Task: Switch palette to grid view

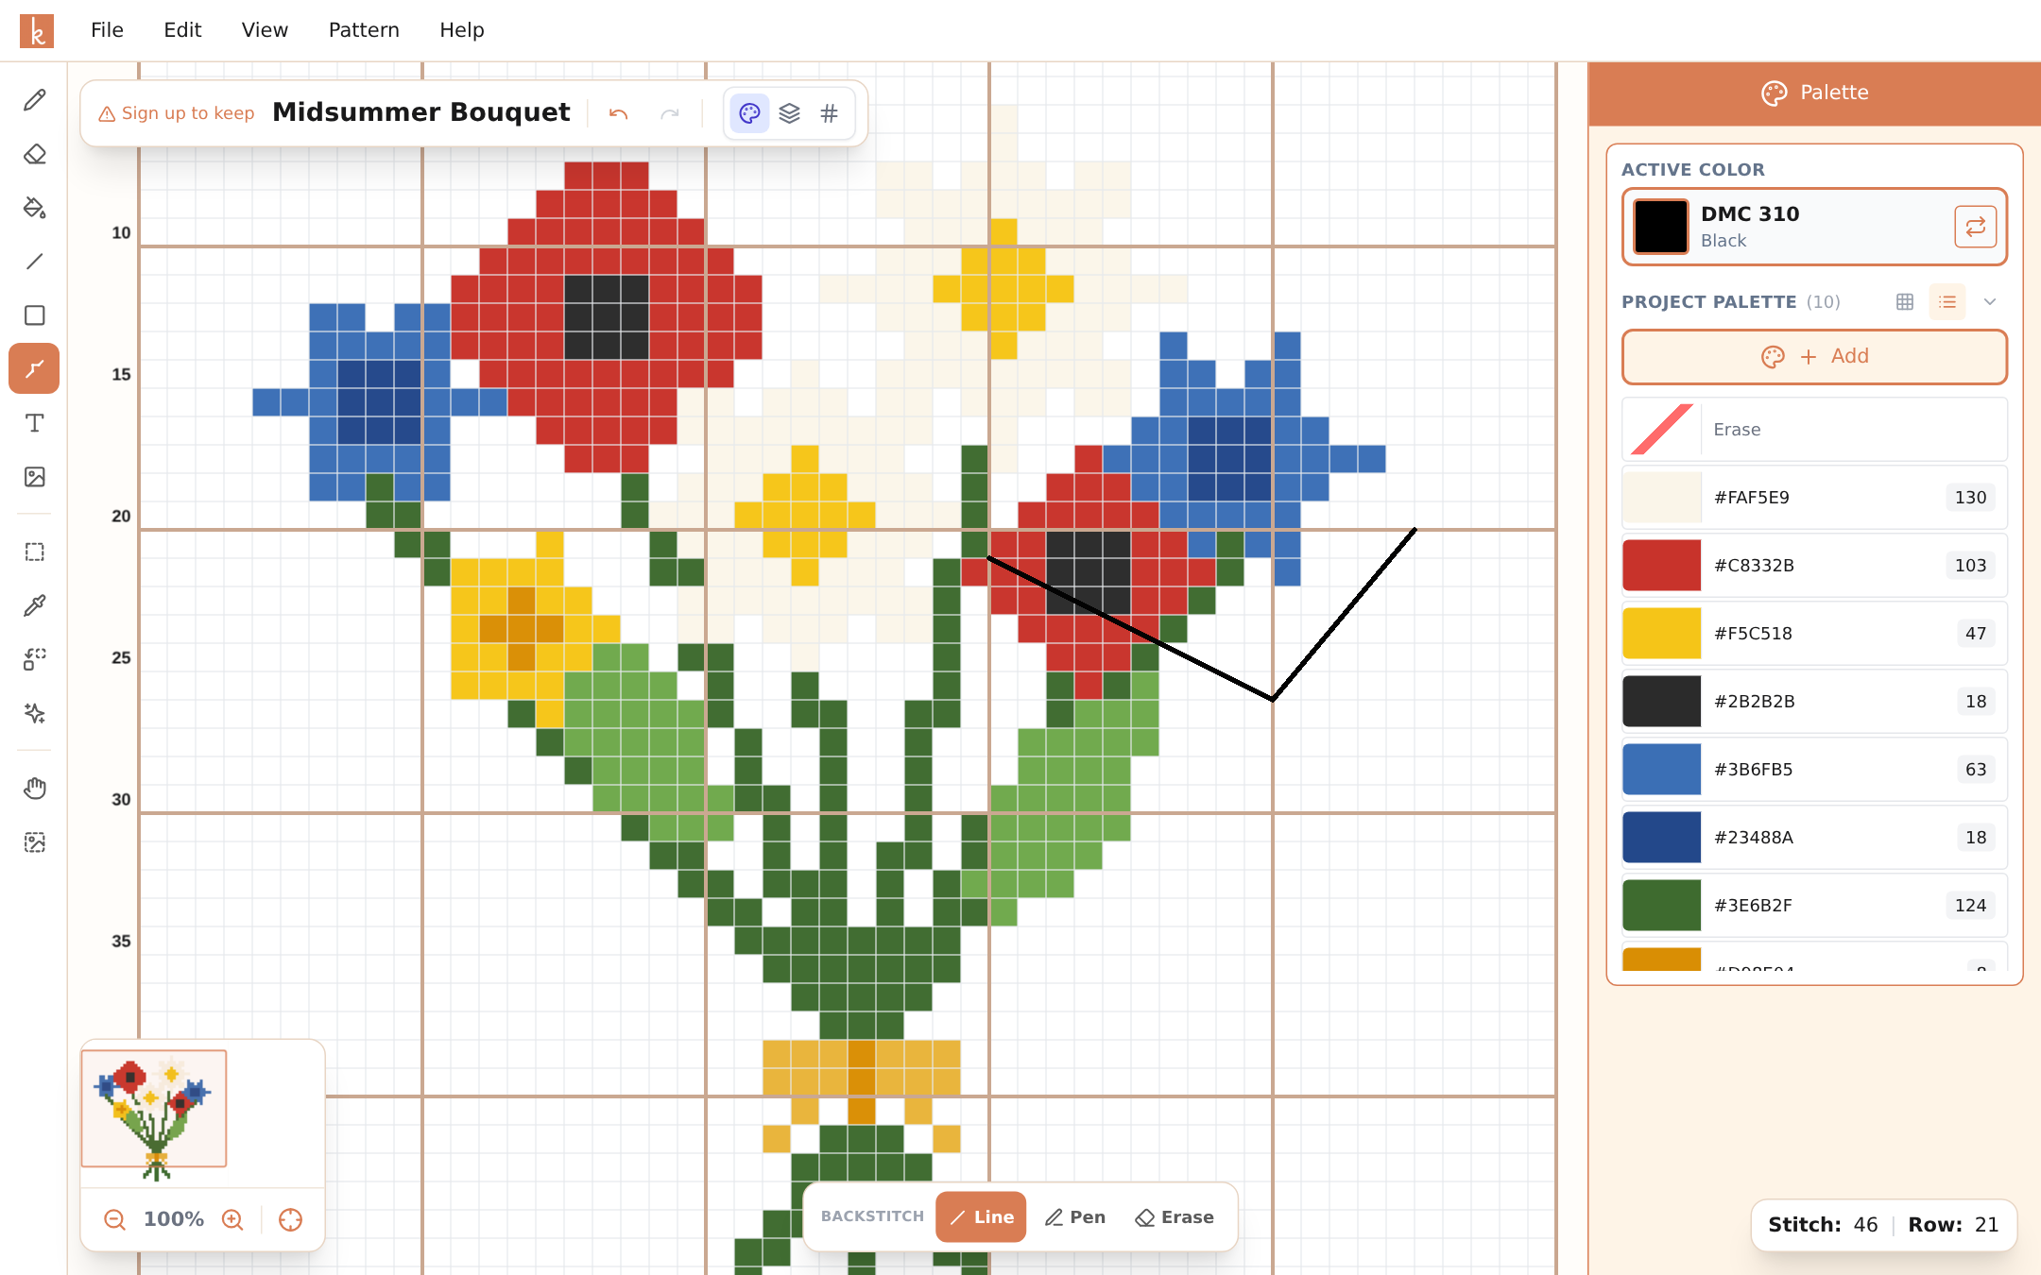Action: [1905, 302]
